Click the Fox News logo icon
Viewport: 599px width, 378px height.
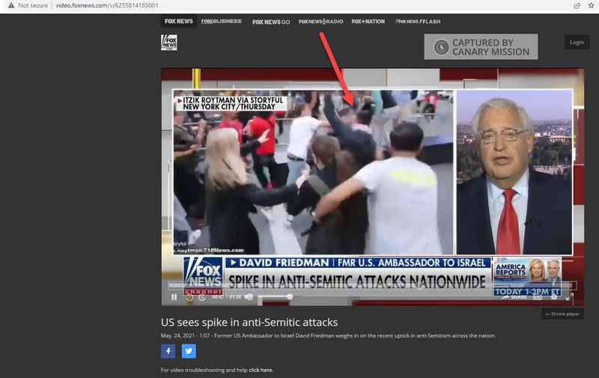tap(169, 43)
